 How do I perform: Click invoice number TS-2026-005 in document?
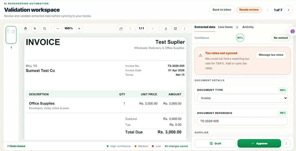(176, 66)
